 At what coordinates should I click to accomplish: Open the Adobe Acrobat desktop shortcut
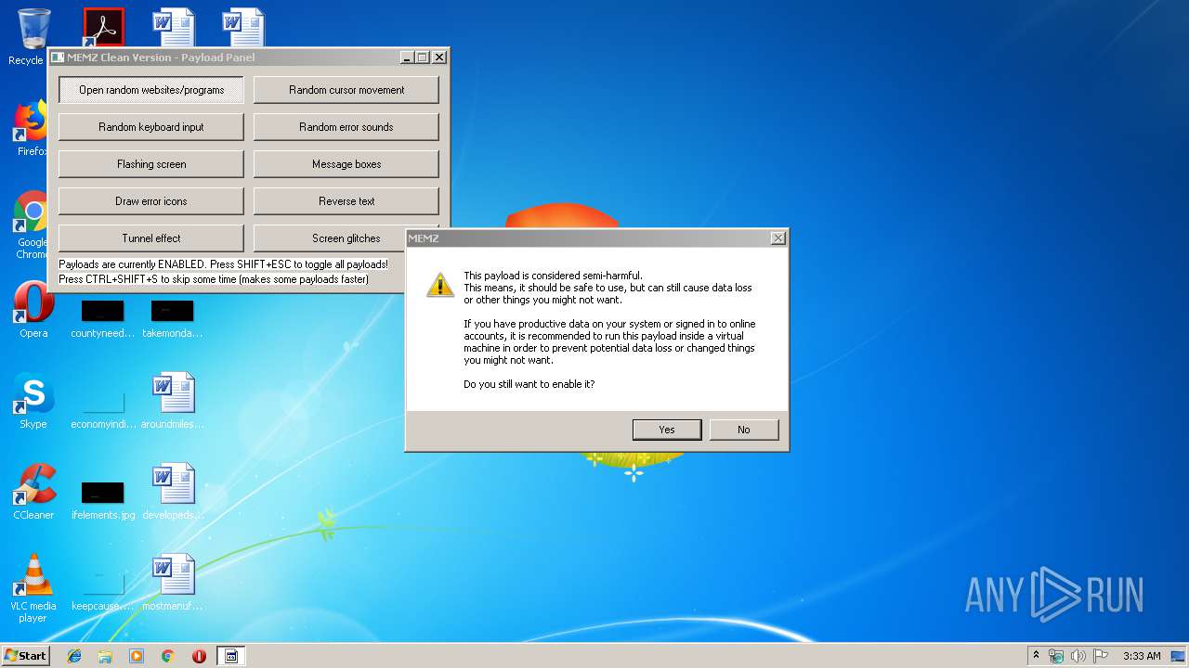pyautogui.click(x=104, y=27)
